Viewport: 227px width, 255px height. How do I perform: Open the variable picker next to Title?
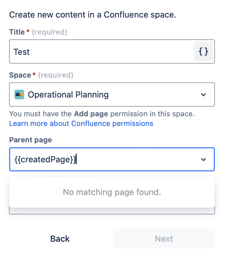pos(203,51)
